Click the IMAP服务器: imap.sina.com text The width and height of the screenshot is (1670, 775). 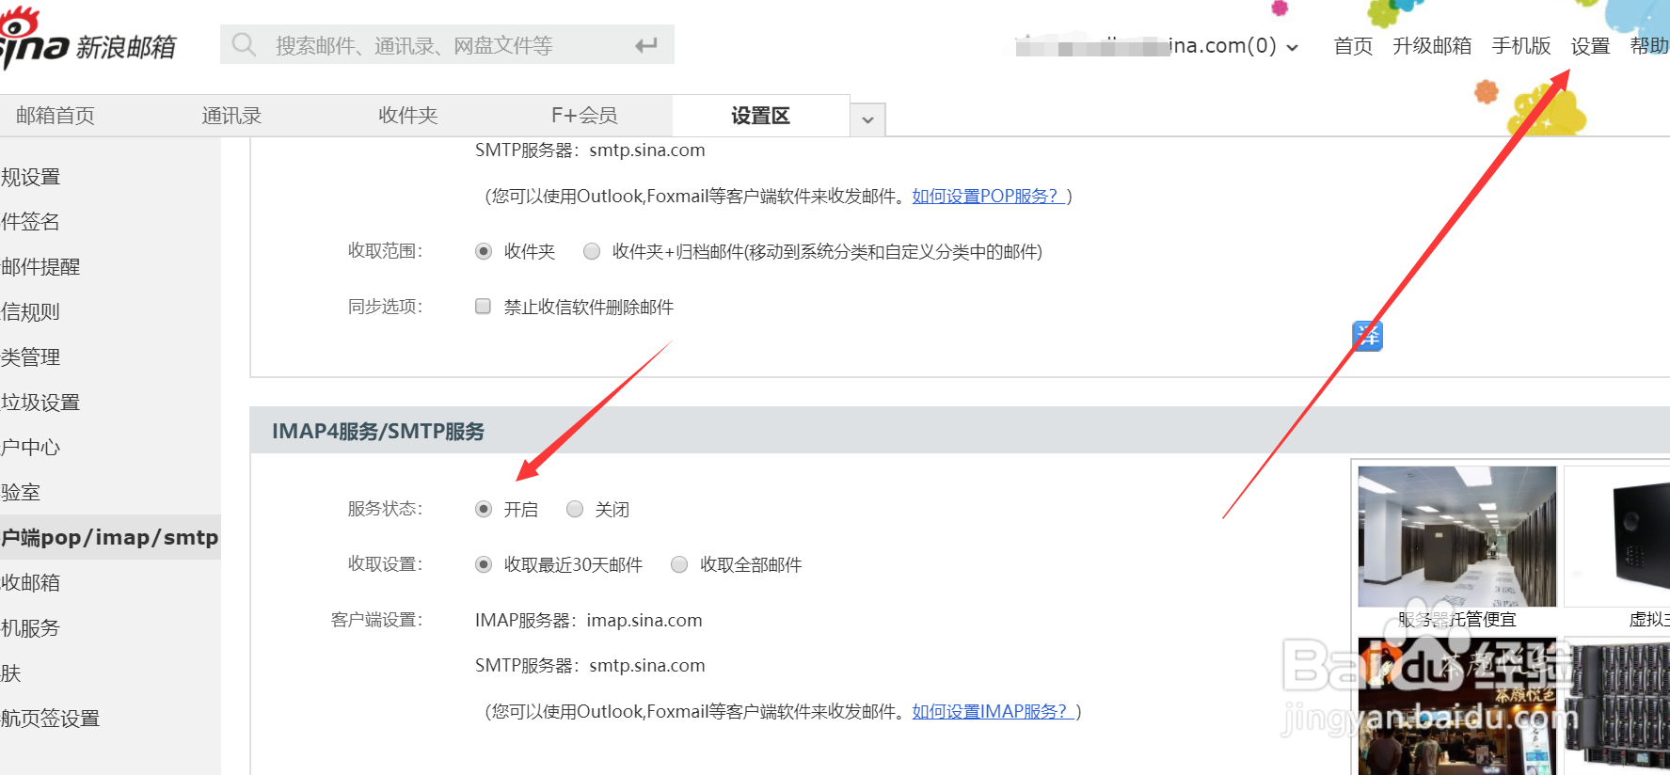589,620
